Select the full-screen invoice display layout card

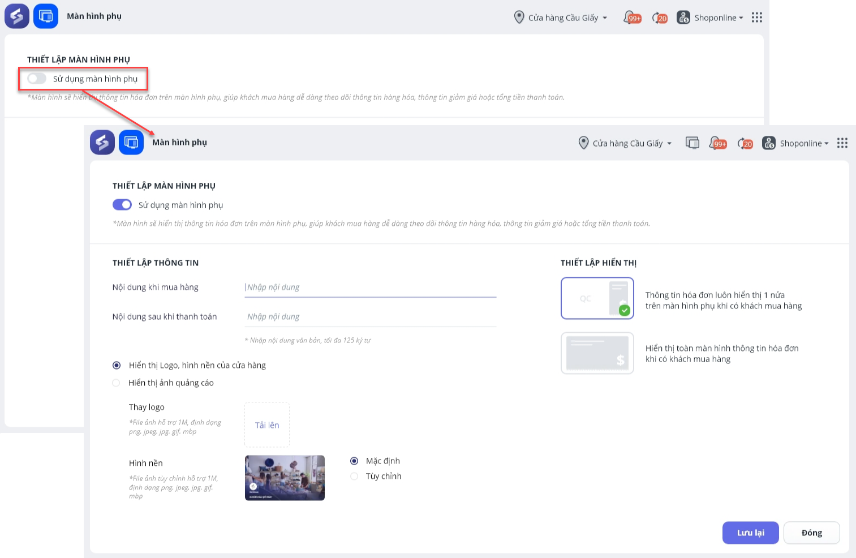click(597, 353)
